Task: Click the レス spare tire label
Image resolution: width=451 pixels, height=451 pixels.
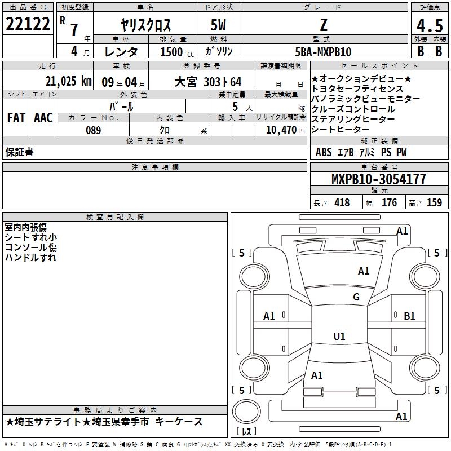Action: click(x=246, y=432)
